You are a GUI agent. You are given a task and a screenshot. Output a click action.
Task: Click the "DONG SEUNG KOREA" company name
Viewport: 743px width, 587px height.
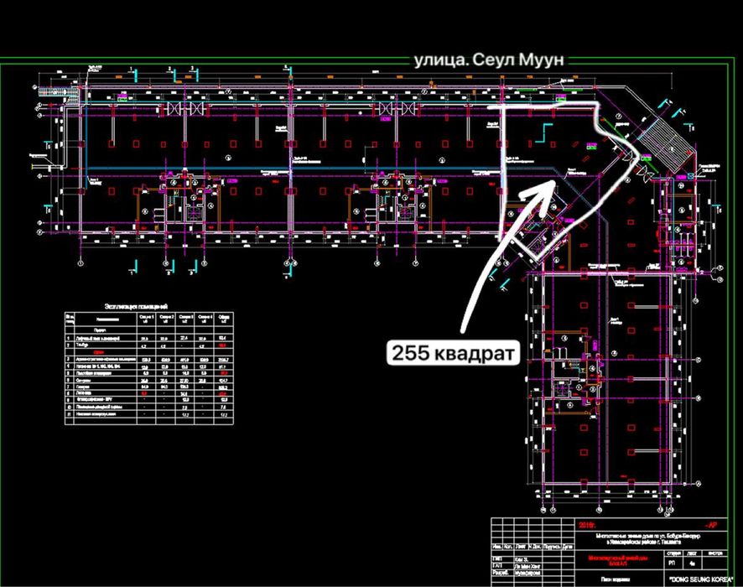tap(699, 579)
